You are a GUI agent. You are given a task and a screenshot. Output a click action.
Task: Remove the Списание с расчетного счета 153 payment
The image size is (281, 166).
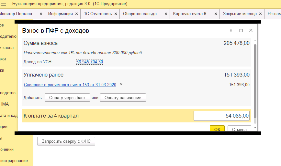click(x=121, y=84)
